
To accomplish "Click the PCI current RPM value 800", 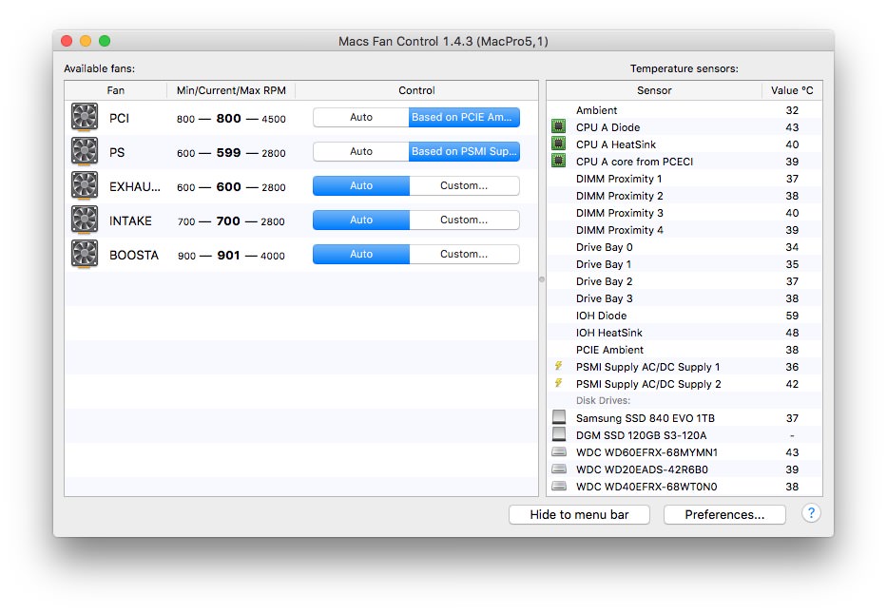I will pyautogui.click(x=228, y=118).
